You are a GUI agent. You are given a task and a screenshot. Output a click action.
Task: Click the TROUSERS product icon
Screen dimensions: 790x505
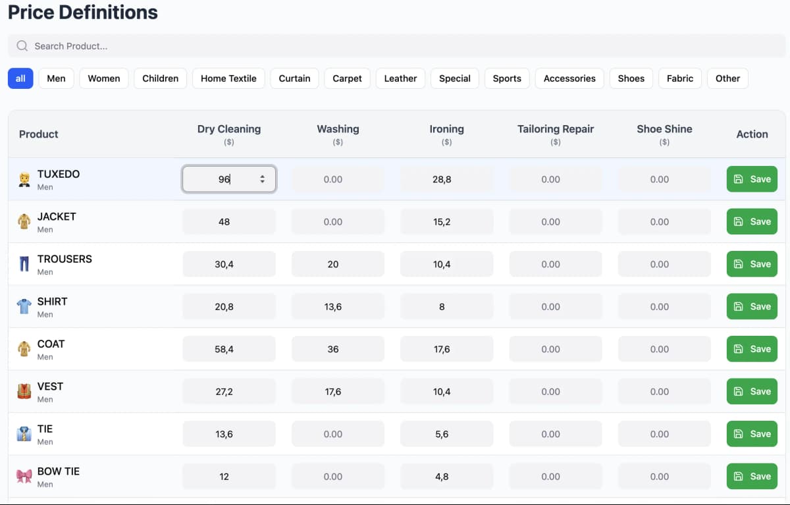24,264
